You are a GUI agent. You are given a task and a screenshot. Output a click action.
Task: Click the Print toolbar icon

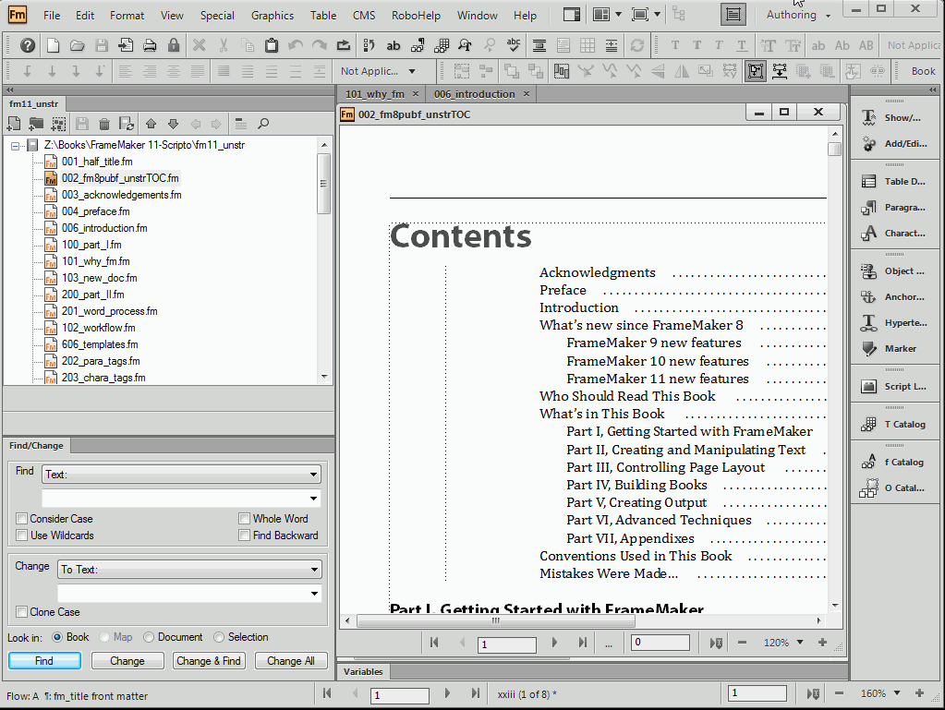(x=150, y=45)
